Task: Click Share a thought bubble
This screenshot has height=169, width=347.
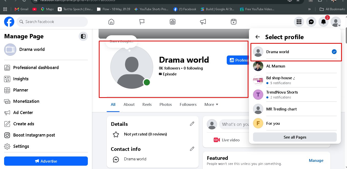Action: click(x=121, y=41)
